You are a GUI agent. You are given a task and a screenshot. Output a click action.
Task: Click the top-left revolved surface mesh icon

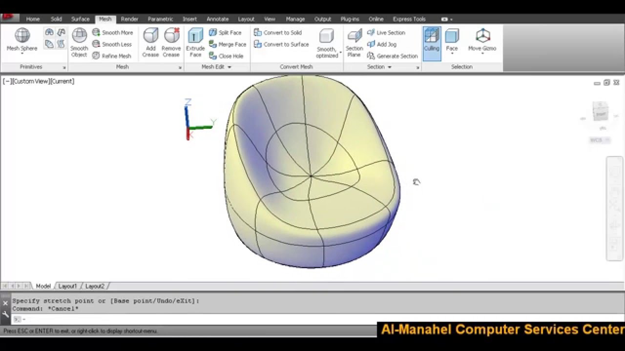point(49,33)
